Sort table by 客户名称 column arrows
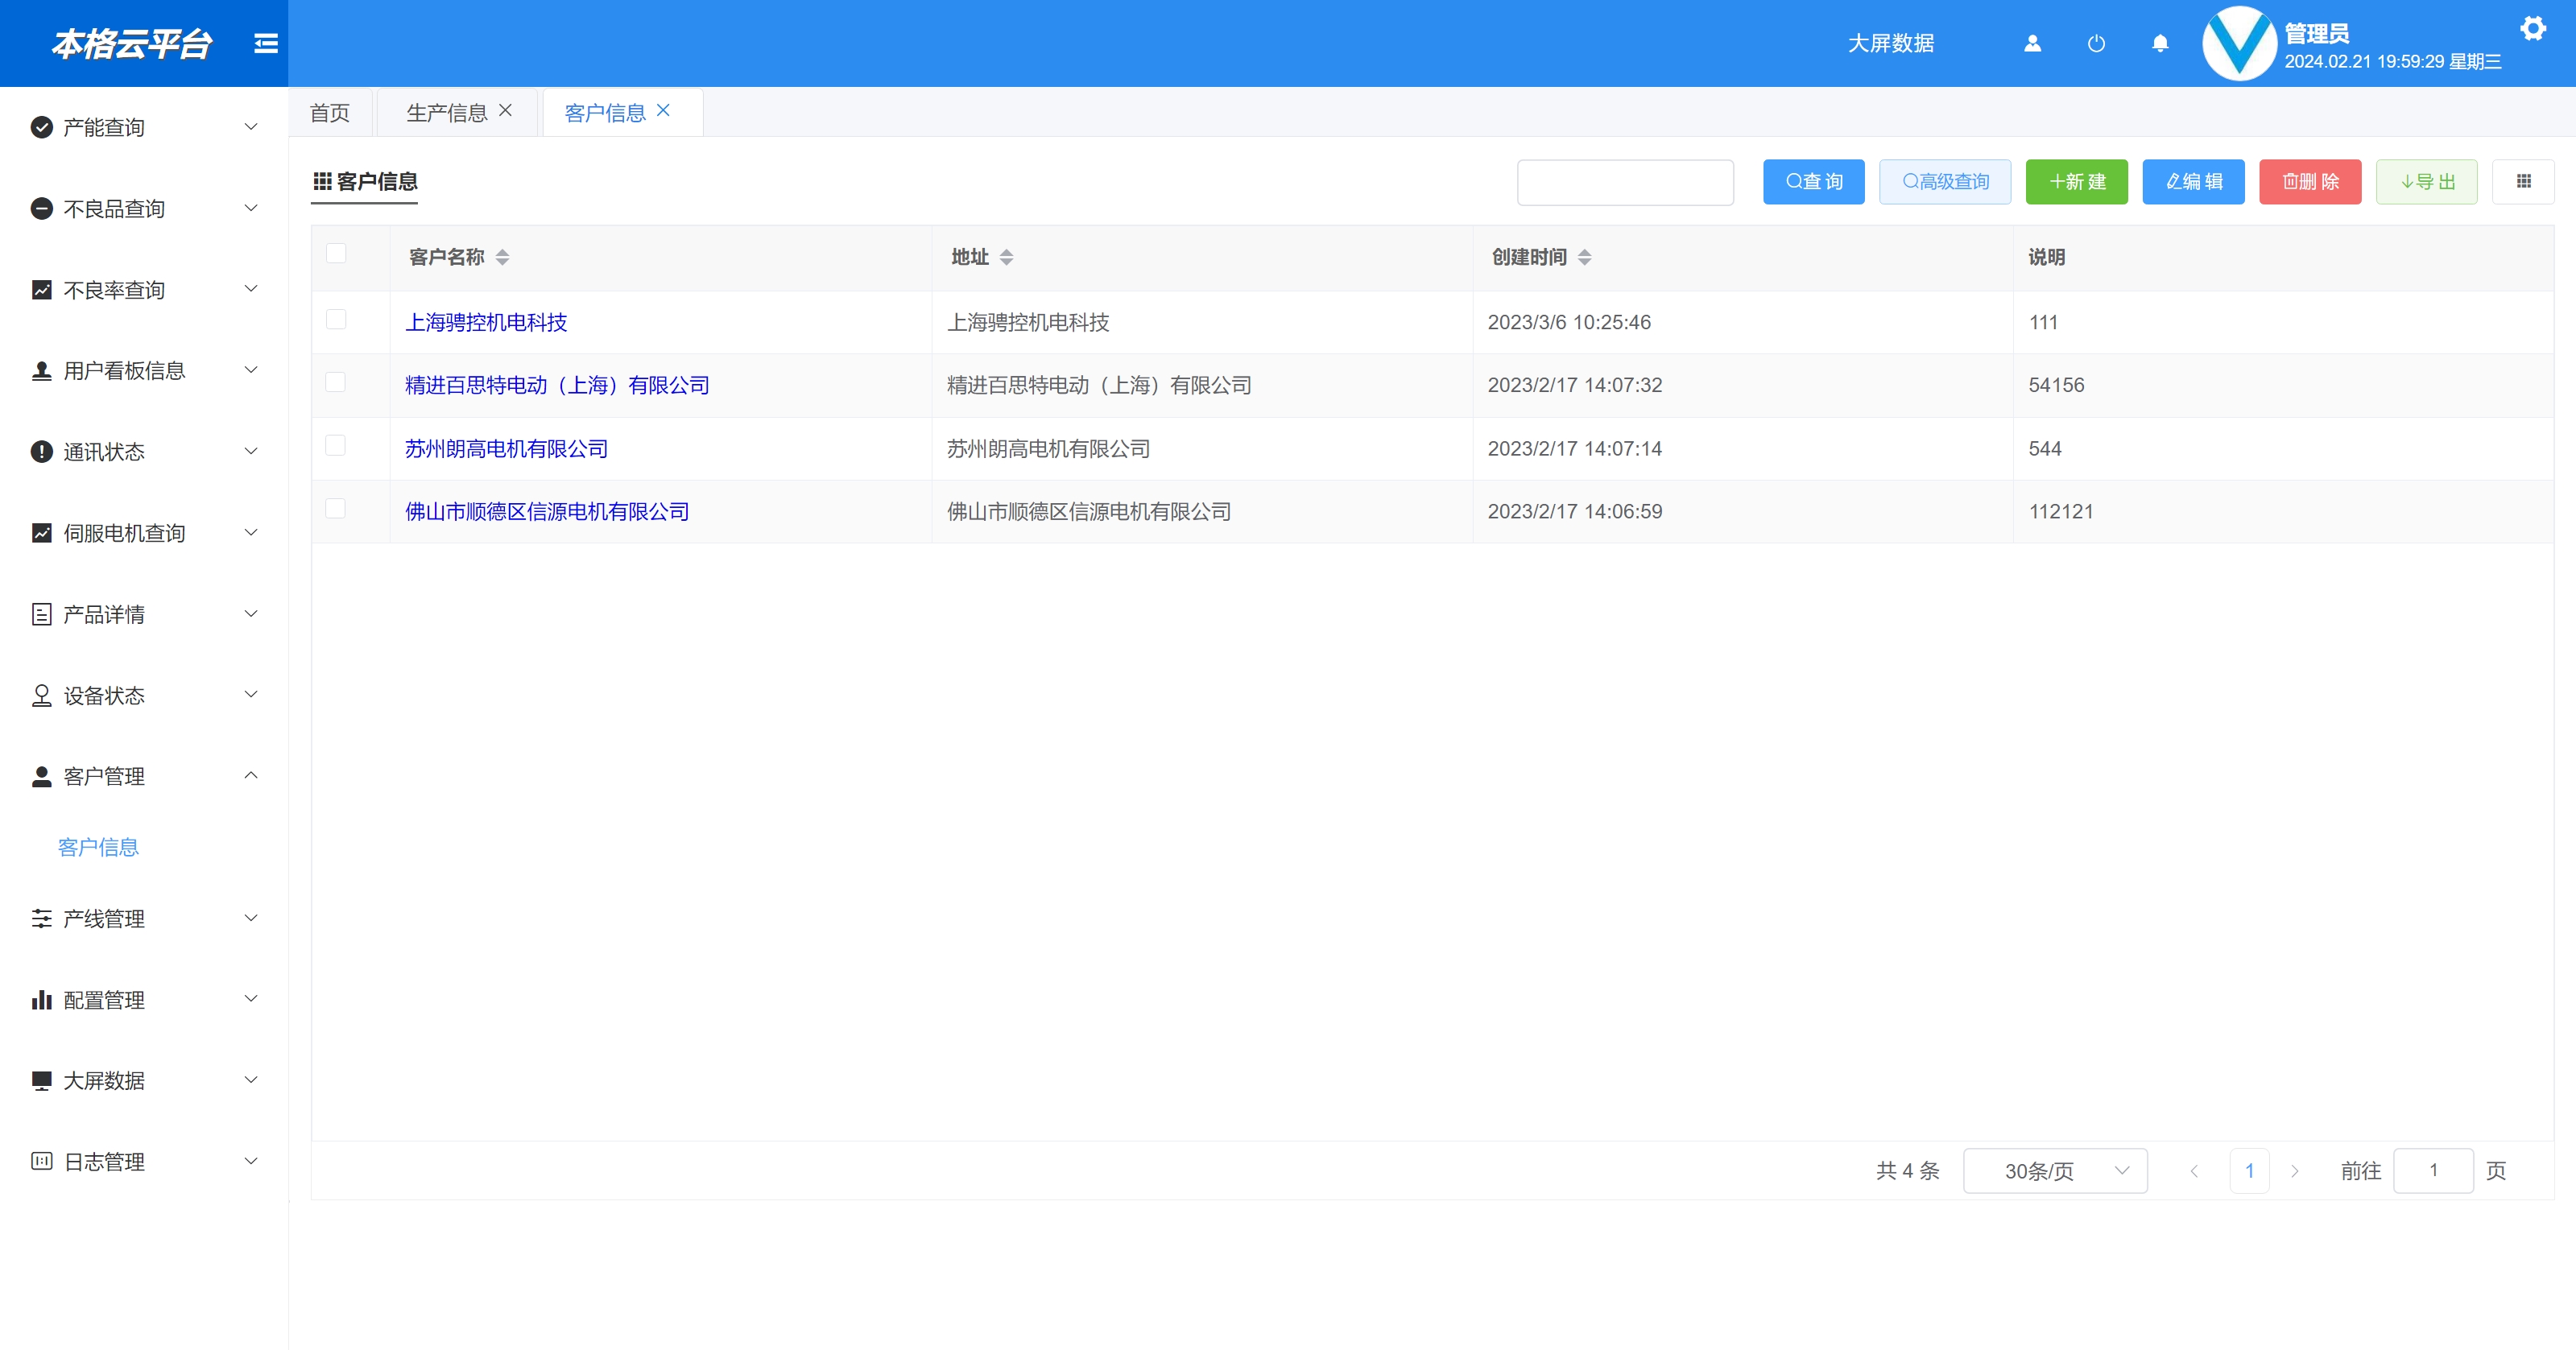The height and width of the screenshot is (1350, 2576). click(502, 257)
